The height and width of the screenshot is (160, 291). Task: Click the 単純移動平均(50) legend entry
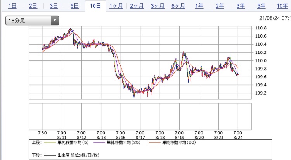click(x=179, y=143)
